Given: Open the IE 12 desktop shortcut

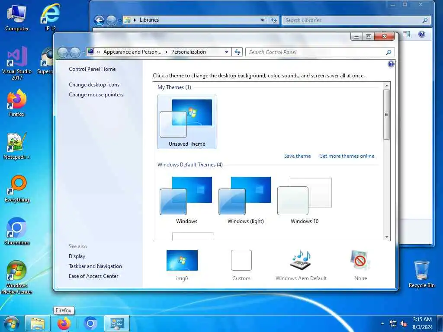Looking at the screenshot, I should [x=50, y=17].
